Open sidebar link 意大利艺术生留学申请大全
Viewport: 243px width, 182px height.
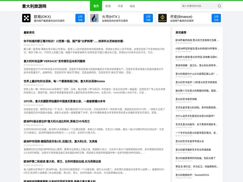(x=190, y=141)
